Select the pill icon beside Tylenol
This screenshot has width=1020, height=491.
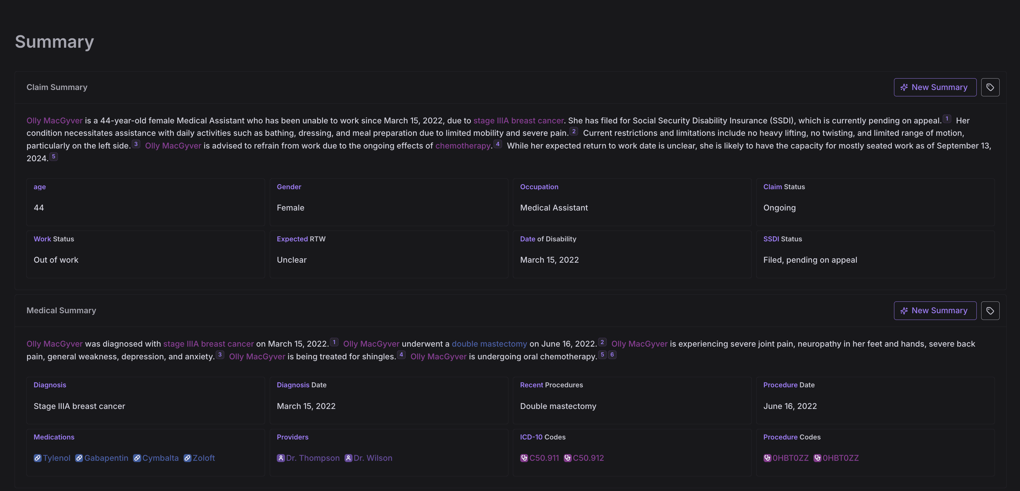[38, 458]
